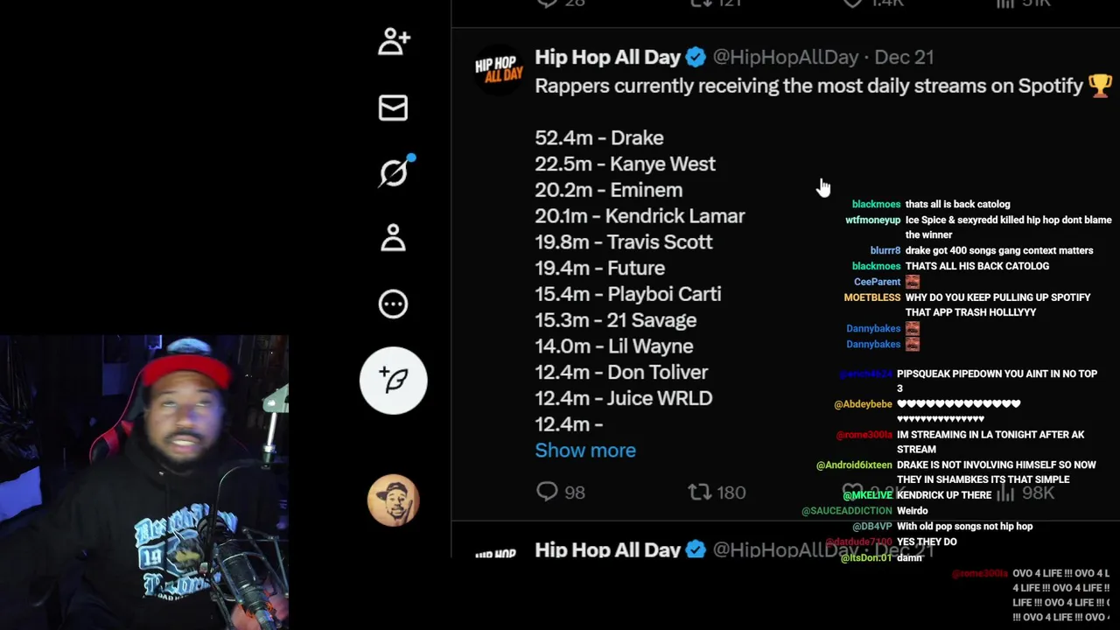Click verified badge next to Hip Hop All Day
The width and height of the screenshot is (1120, 630).
696,57
